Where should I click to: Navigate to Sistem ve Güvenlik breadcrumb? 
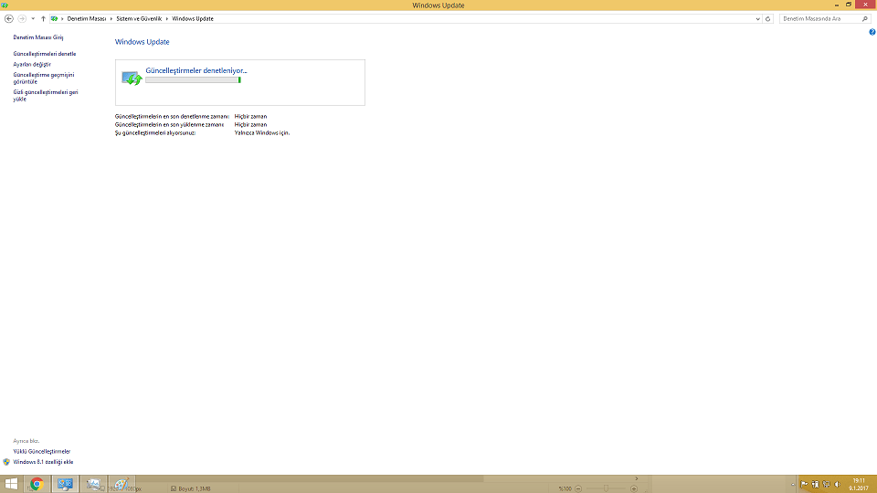(139, 19)
